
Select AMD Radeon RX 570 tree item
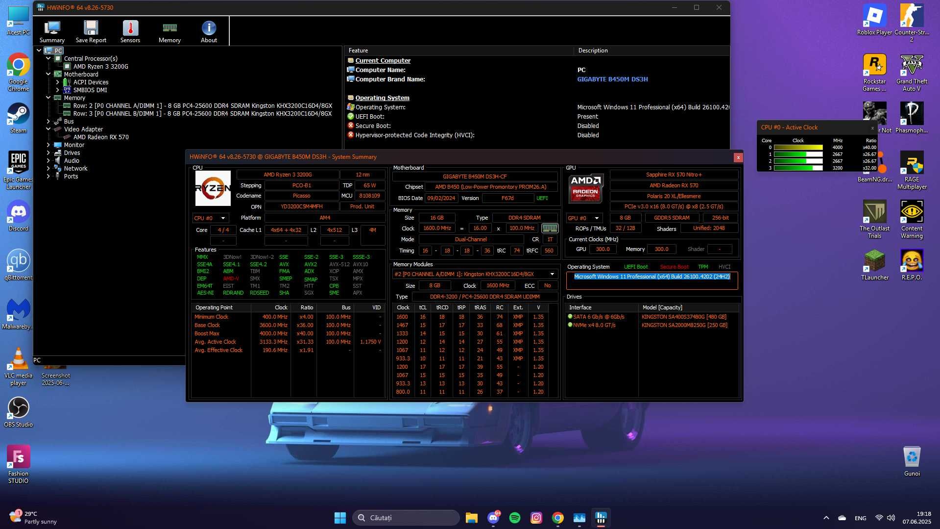101,137
